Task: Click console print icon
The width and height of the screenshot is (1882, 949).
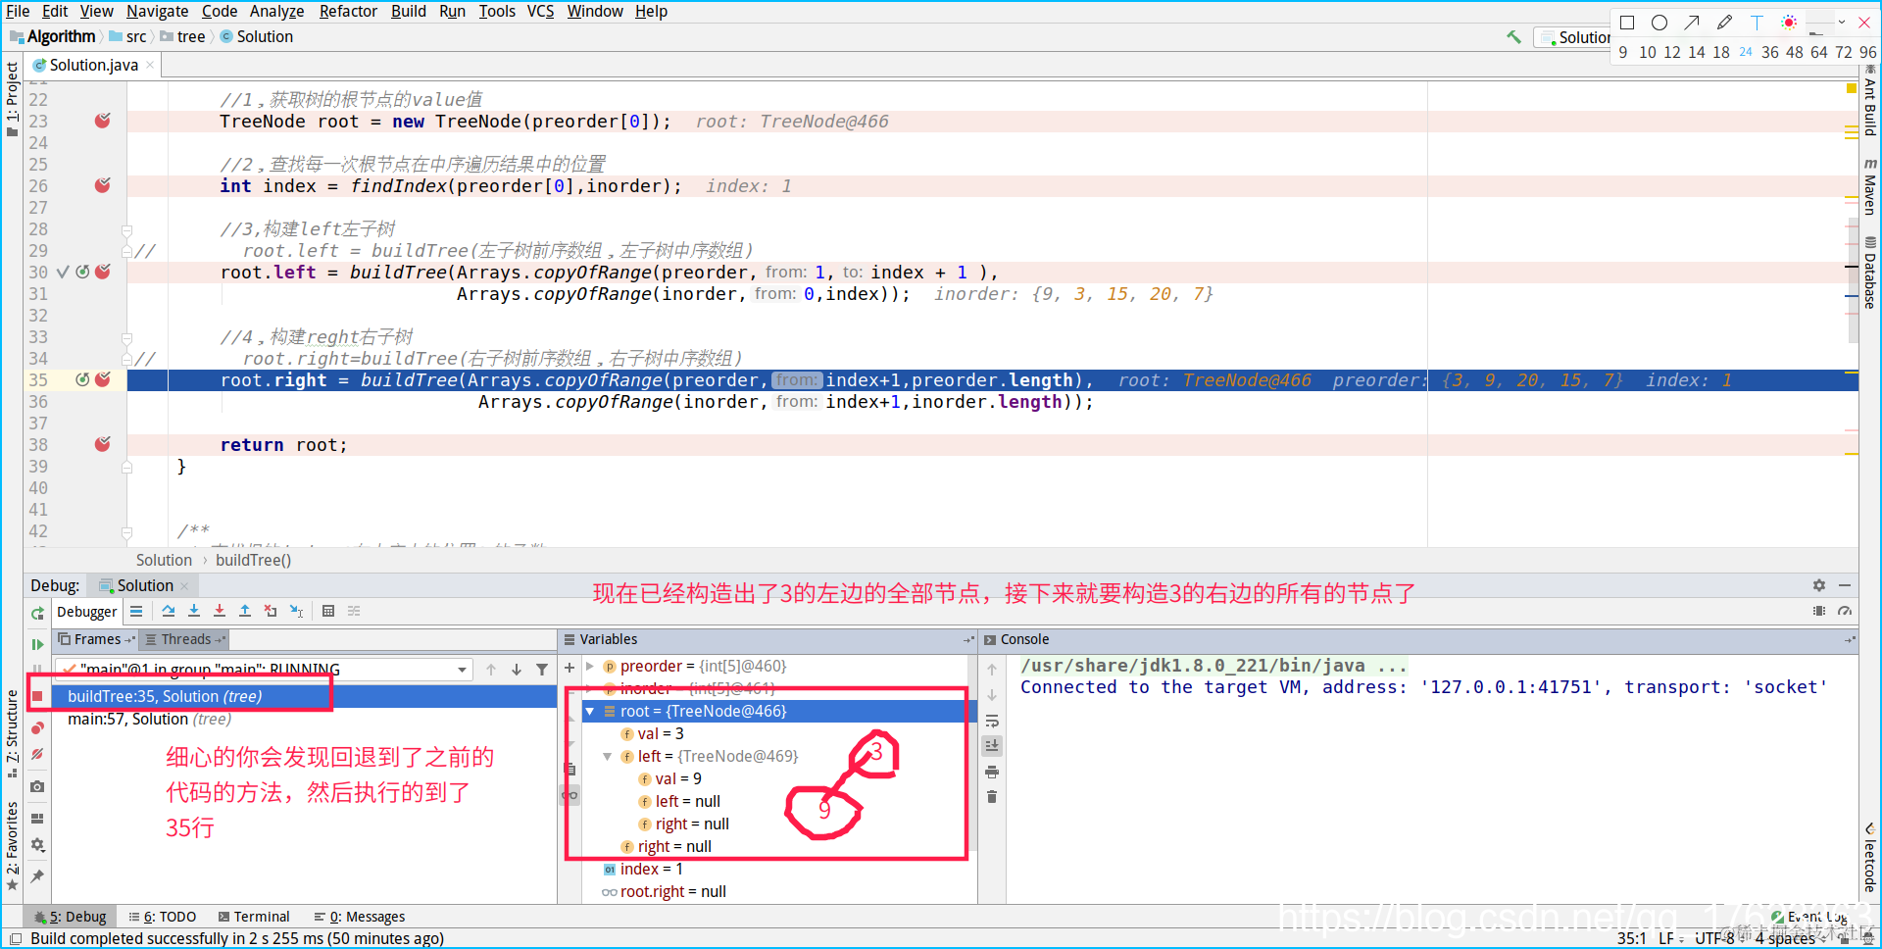Action: (992, 773)
